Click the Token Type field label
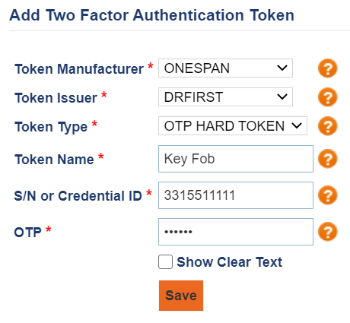 (x=51, y=127)
